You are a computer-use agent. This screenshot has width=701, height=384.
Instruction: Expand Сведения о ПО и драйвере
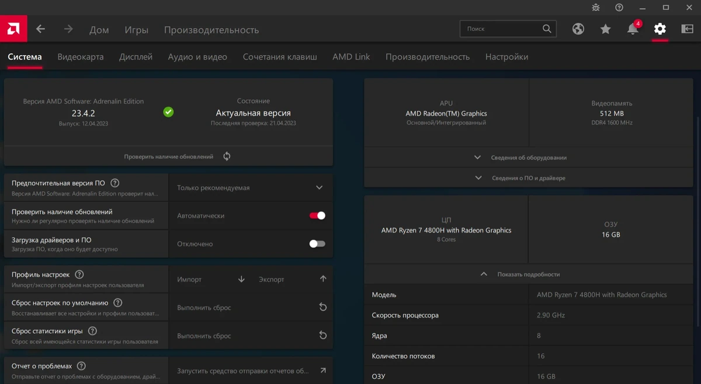coord(528,178)
